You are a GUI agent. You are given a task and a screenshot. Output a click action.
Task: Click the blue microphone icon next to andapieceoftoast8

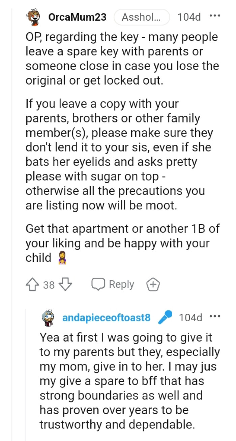click(164, 317)
